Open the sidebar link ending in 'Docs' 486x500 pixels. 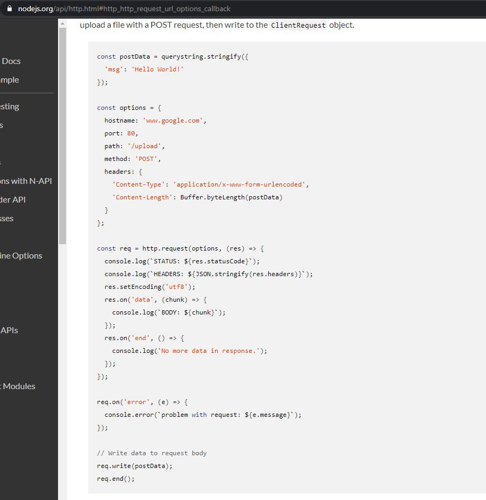(11, 61)
